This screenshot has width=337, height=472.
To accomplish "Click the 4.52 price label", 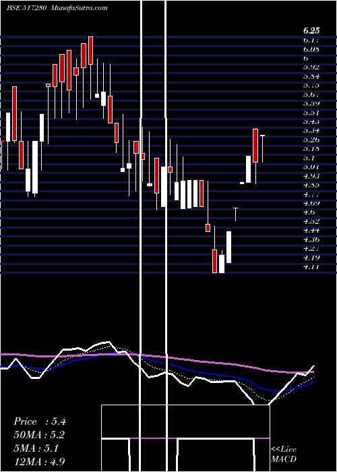I will click(311, 221).
